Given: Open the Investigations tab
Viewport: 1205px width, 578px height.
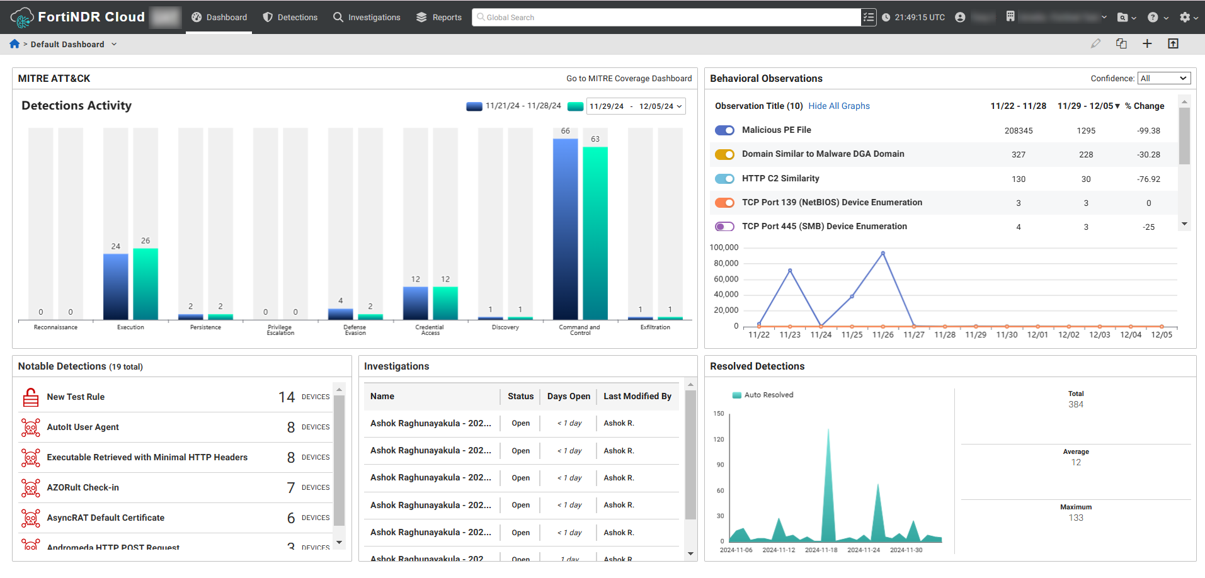Looking at the screenshot, I should pyautogui.click(x=367, y=18).
